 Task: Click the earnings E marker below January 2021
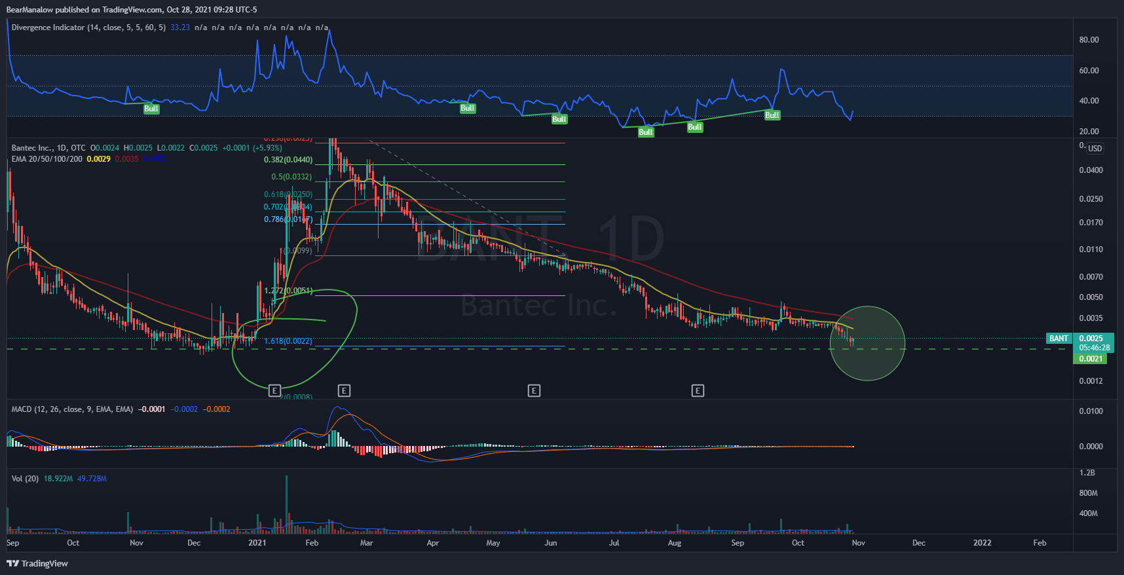(x=274, y=391)
